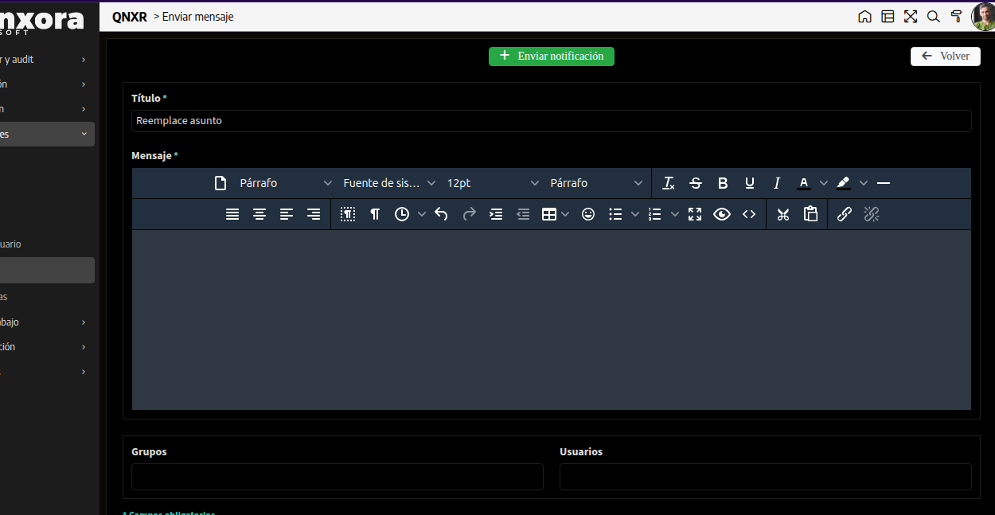Viewport: 995px width, 515px height.
Task: Open source code view icon
Action: pos(749,214)
